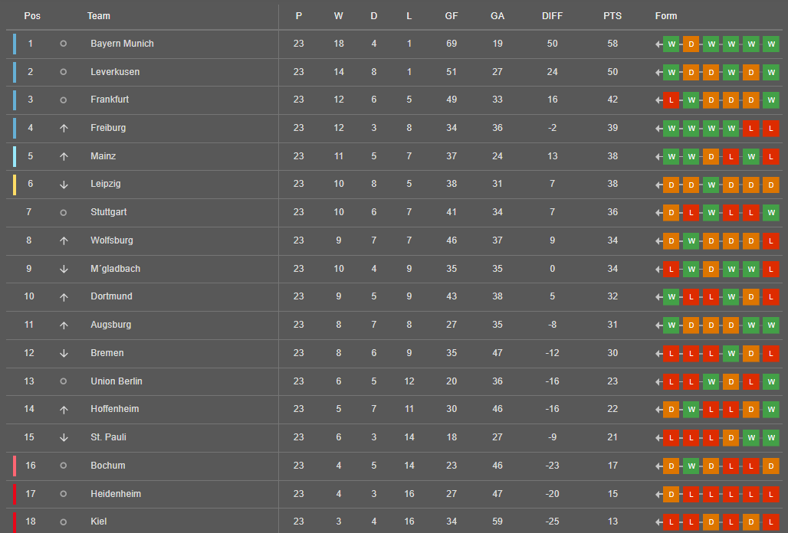Click the left arrow before Kiel's form badges
Viewport: 788px width, 533px height.
tap(658, 522)
